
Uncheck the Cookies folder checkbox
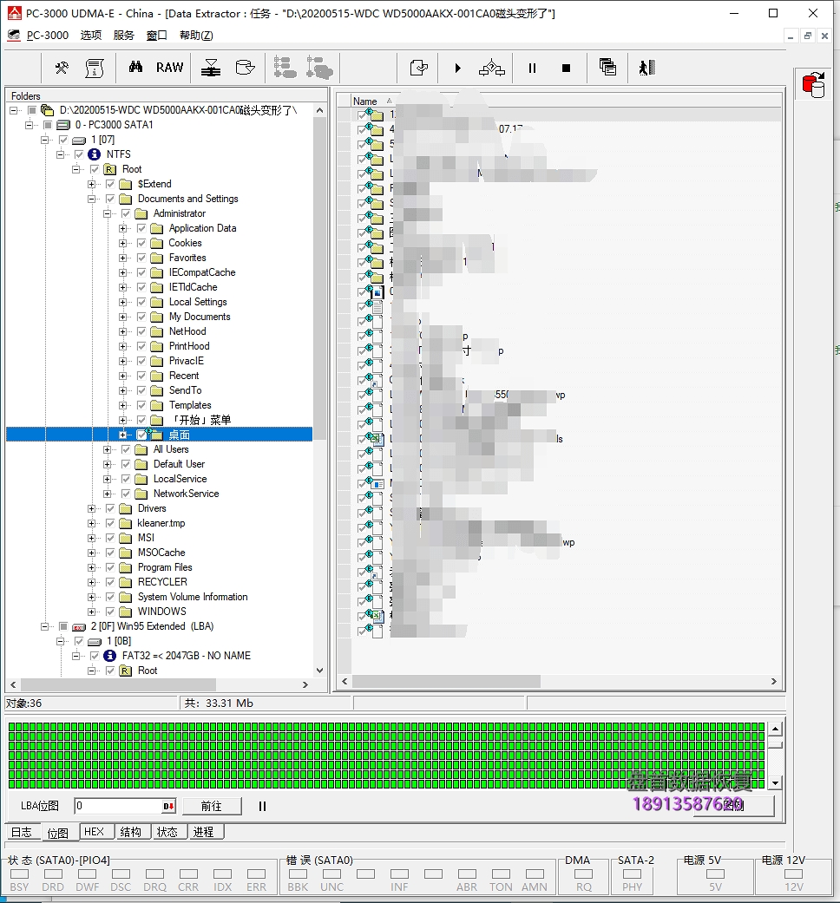coord(141,243)
